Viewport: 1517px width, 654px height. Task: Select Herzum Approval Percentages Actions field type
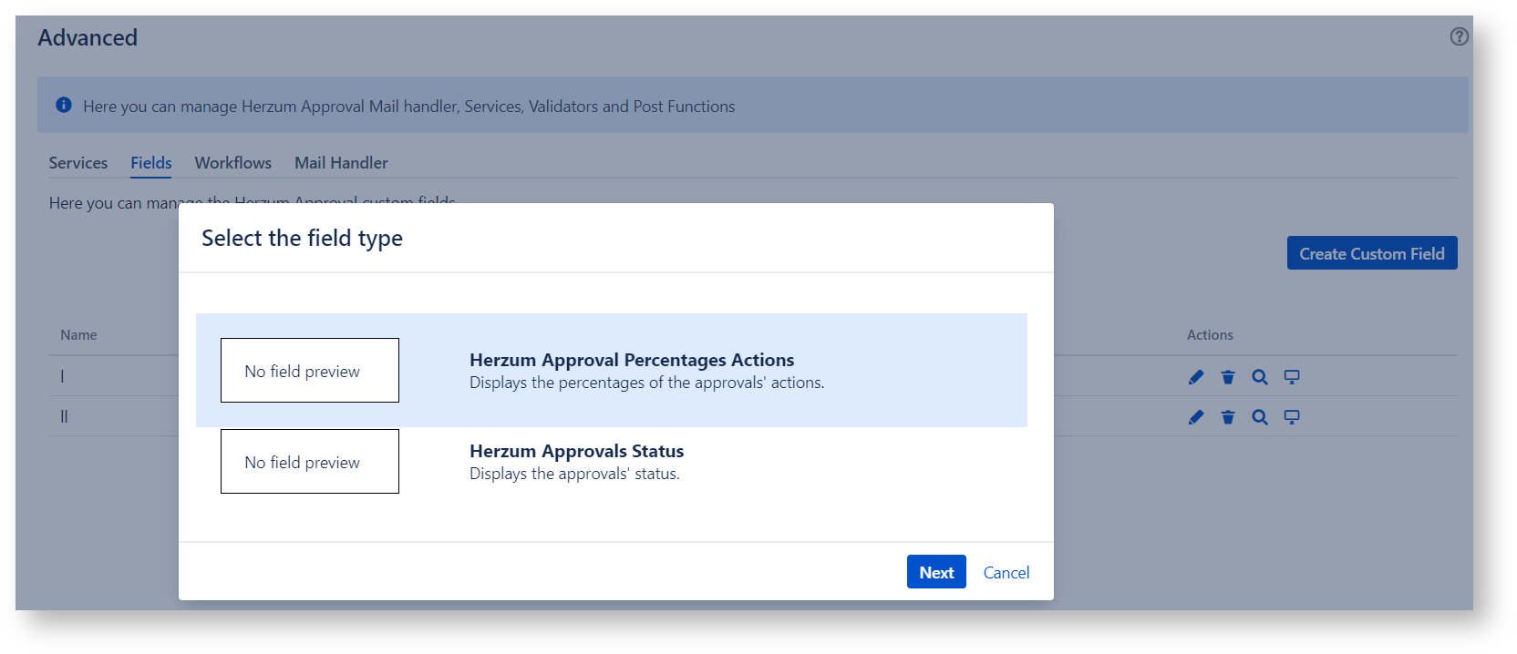pyautogui.click(x=631, y=361)
